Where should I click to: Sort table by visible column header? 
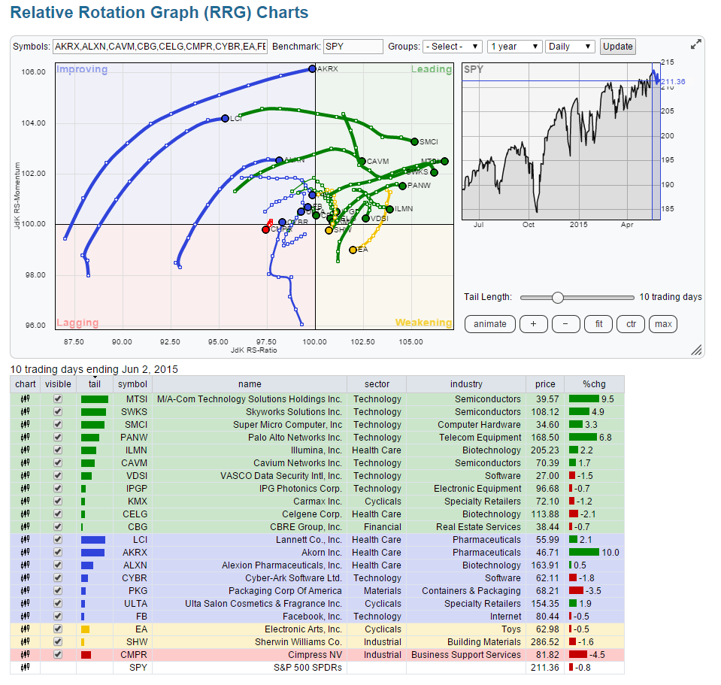point(58,384)
